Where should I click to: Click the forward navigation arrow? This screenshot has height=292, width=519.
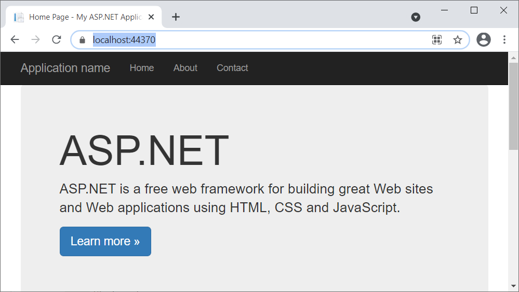(35, 40)
